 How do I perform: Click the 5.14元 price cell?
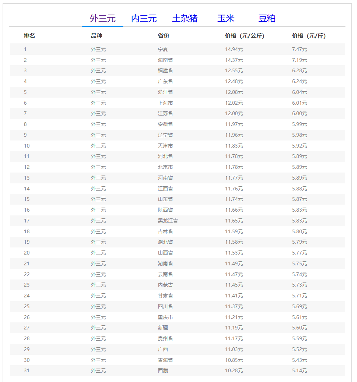[299, 370]
